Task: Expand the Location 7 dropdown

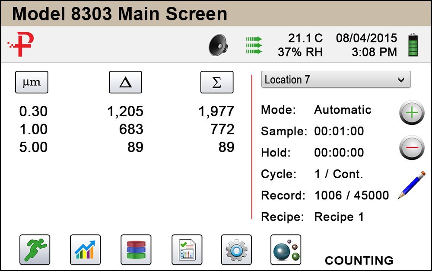Action: click(x=336, y=80)
